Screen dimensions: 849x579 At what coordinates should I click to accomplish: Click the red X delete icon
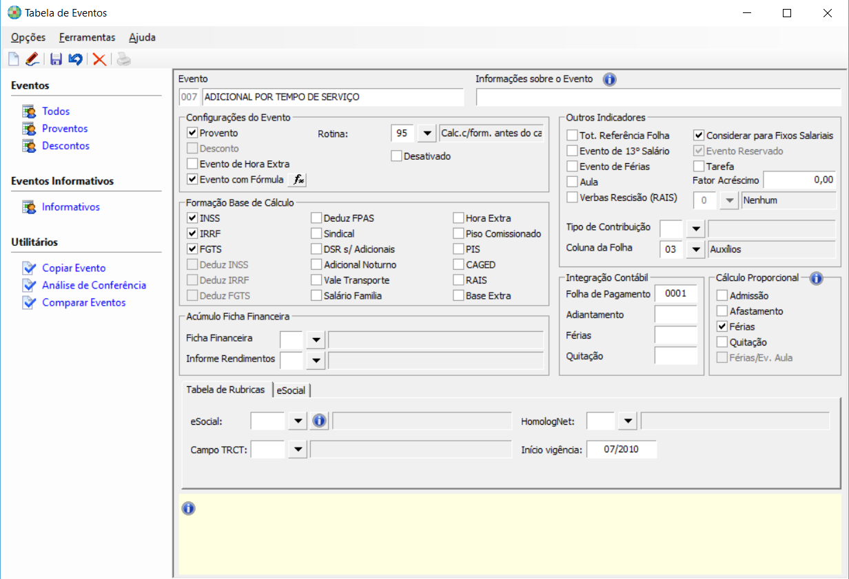[x=99, y=60]
